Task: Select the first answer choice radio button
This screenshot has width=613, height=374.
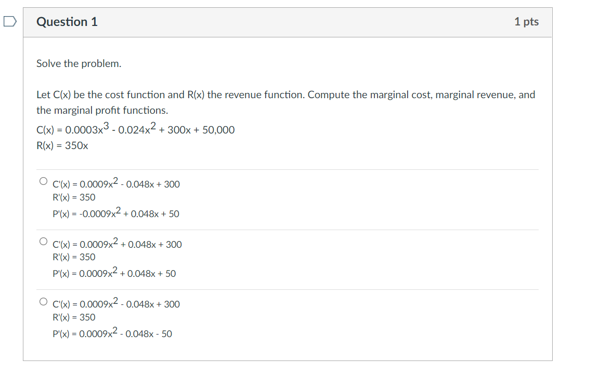Action: [43, 180]
